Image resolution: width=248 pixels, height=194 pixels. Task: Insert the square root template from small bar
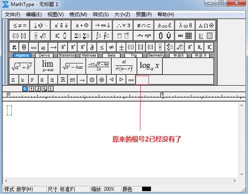pyautogui.click(x=180, y=48)
